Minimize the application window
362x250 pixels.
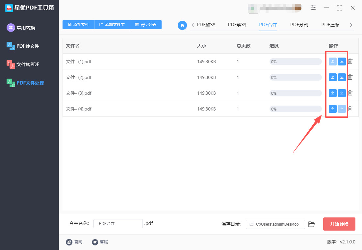pos(326,8)
